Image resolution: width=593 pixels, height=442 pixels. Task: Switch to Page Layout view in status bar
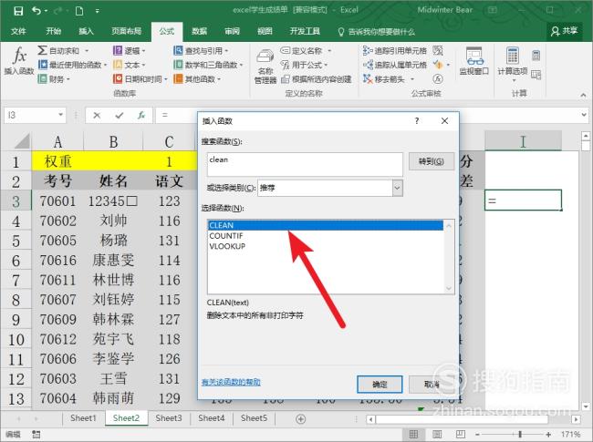pos(437,435)
